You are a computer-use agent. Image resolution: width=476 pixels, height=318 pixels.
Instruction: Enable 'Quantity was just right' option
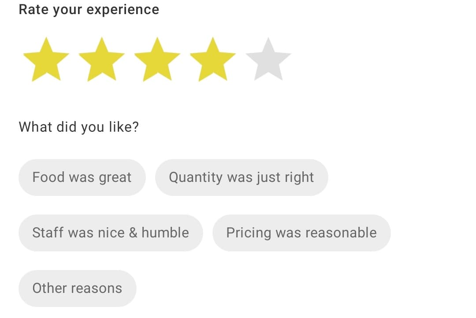tap(242, 177)
